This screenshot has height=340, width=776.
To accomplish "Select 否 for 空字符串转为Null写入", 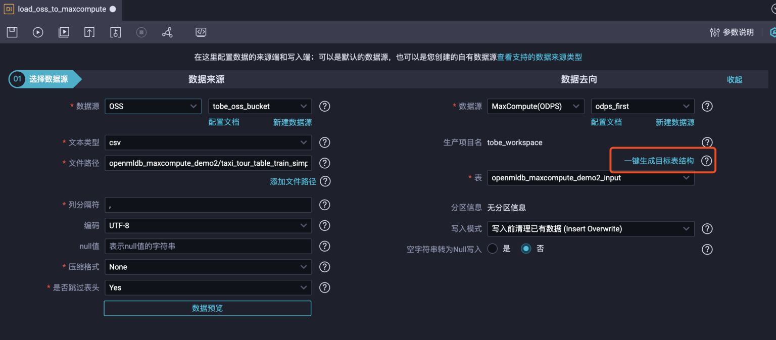I will 526,249.
